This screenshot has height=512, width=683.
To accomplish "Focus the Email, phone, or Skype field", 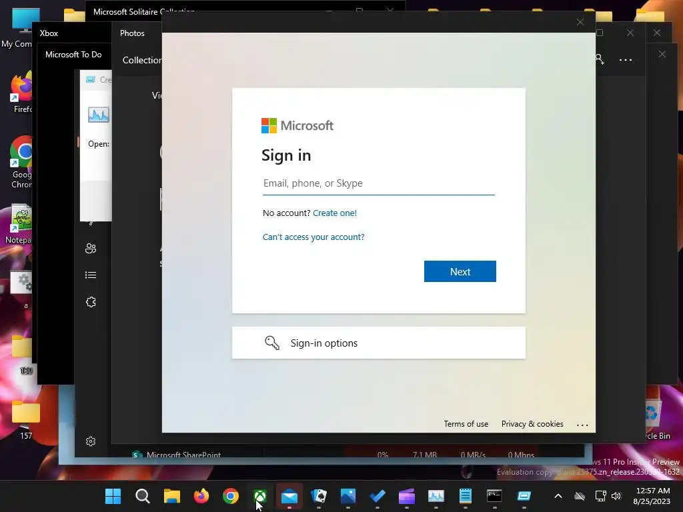I will click(379, 183).
